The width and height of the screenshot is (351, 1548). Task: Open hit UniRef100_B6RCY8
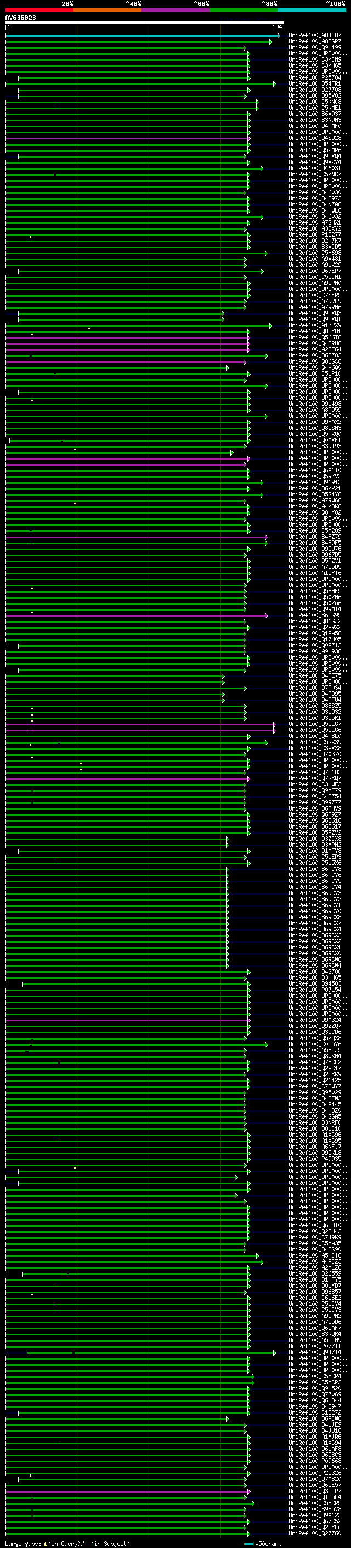click(315, 869)
